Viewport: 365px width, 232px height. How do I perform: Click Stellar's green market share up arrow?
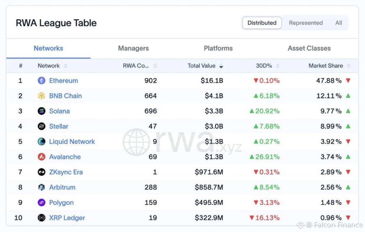[348, 126]
